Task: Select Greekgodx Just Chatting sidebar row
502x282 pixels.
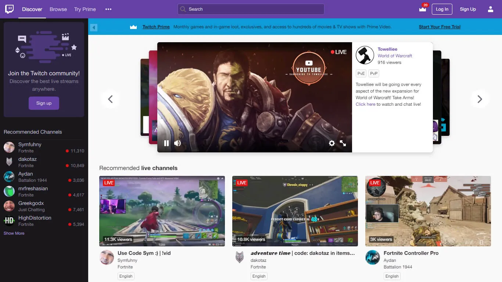Action: [x=44, y=206]
